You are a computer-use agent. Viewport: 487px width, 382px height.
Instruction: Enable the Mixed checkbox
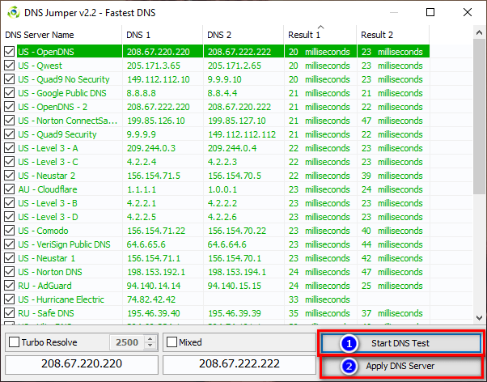pos(172,342)
